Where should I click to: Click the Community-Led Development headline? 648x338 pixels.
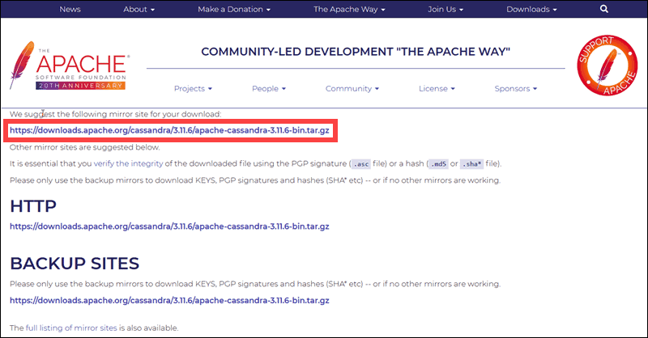[356, 52]
